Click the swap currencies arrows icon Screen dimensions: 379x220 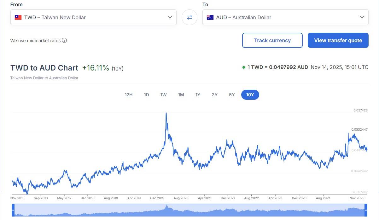189,17
